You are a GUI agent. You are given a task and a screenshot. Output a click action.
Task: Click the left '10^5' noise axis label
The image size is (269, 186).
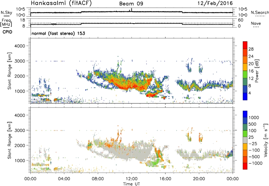pos(21,9)
